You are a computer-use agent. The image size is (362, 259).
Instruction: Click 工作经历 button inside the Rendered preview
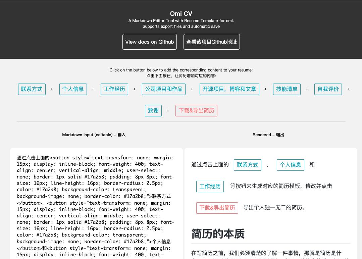pyautogui.click(x=210, y=186)
